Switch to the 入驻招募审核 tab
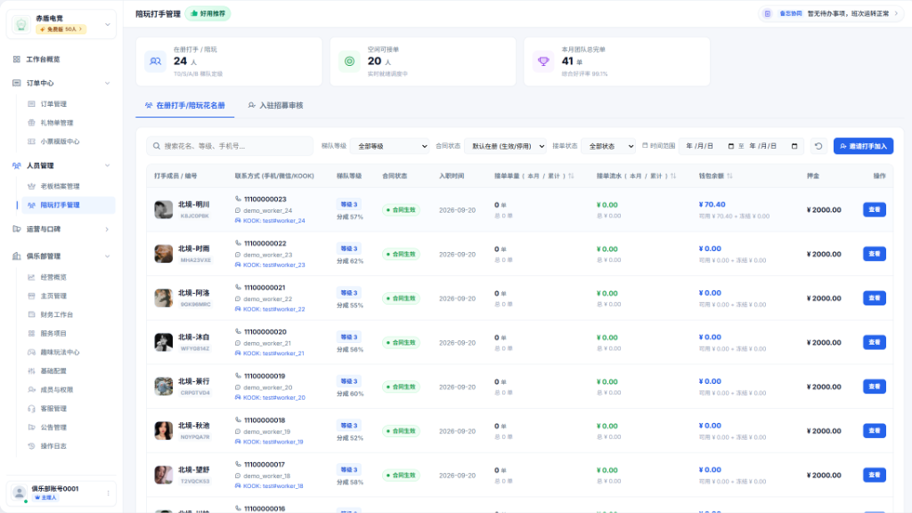 pos(276,105)
